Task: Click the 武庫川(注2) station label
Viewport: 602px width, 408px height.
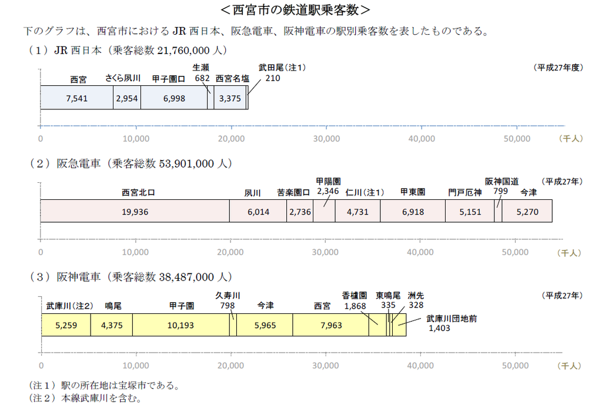Action: [70, 306]
